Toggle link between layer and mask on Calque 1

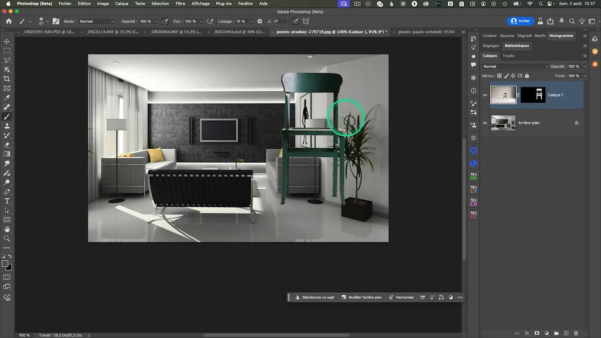[x=518, y=95]
